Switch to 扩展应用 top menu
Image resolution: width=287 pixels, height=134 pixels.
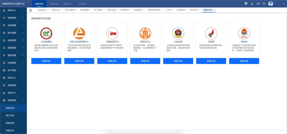coord(82,4)
